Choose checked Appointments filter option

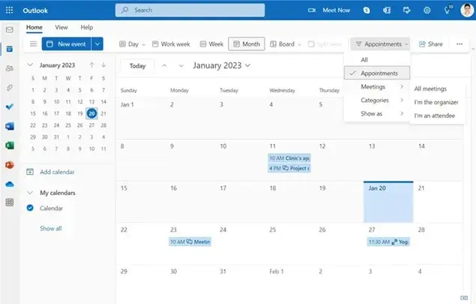tap(377, 73)
